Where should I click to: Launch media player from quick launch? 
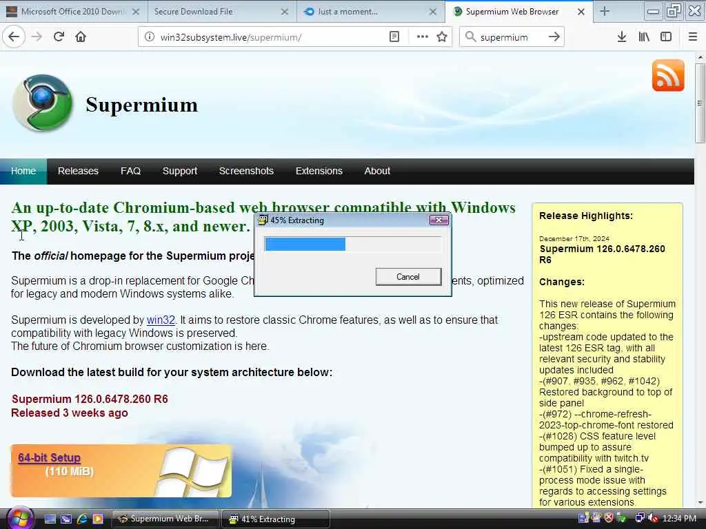click(98, 519)
